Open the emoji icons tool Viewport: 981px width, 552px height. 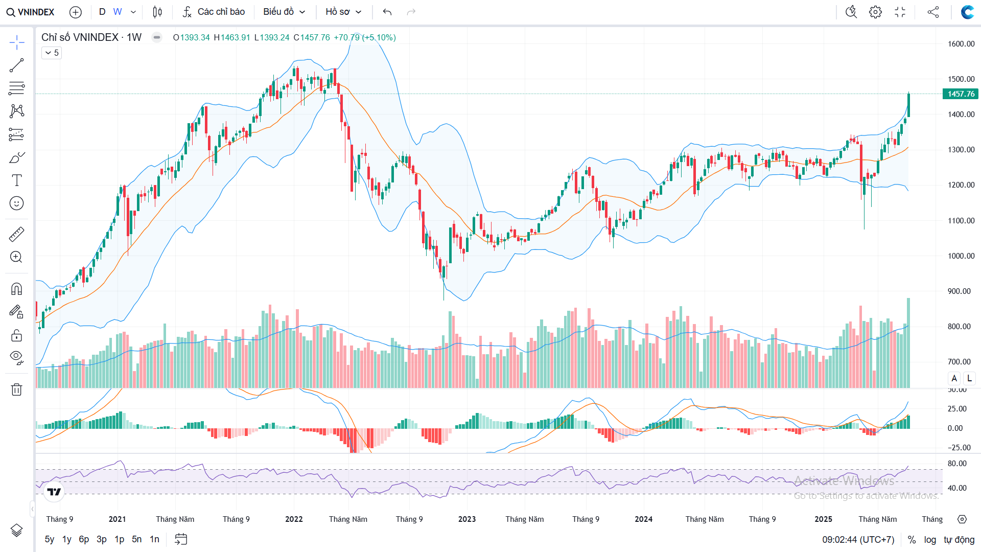point(16,203)
